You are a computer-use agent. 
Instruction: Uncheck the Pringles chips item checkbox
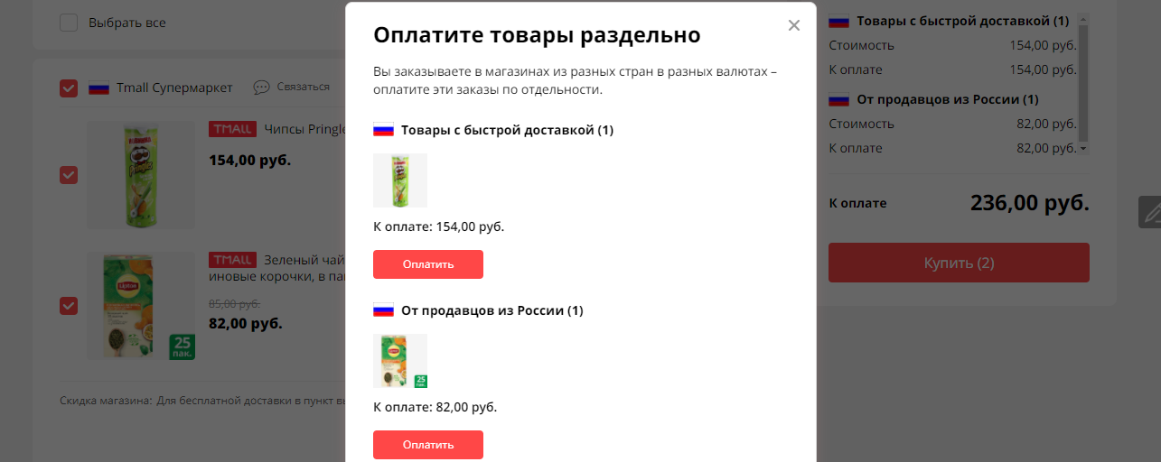point(69,175)
